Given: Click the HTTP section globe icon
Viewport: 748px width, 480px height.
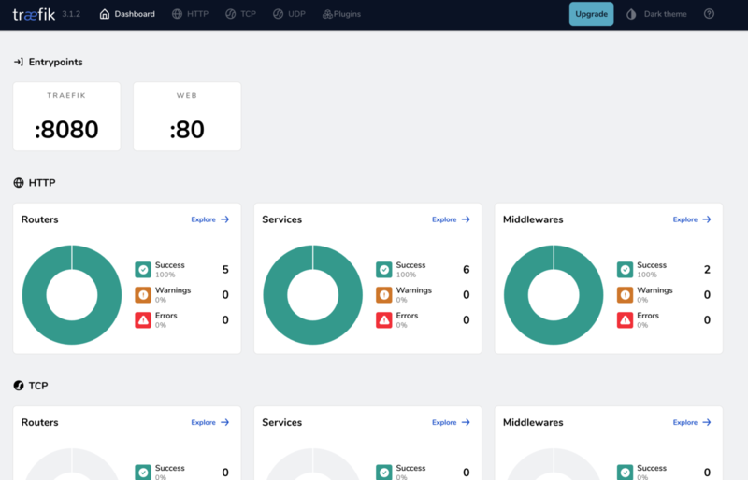Looking at the screenshot, I should (19, 183).
